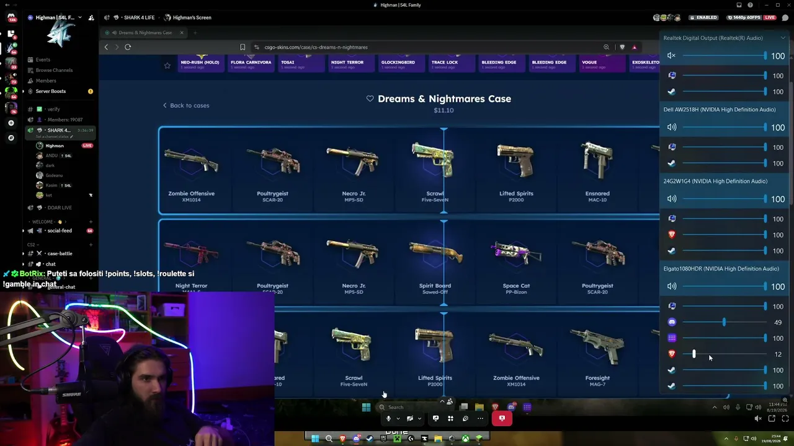Disconnect from the voice call red button
This screenshot has width=794, height=446.
point(502,418)
